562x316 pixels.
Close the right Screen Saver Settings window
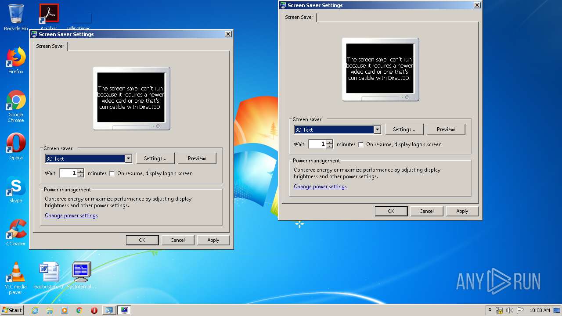pos(477,5)
